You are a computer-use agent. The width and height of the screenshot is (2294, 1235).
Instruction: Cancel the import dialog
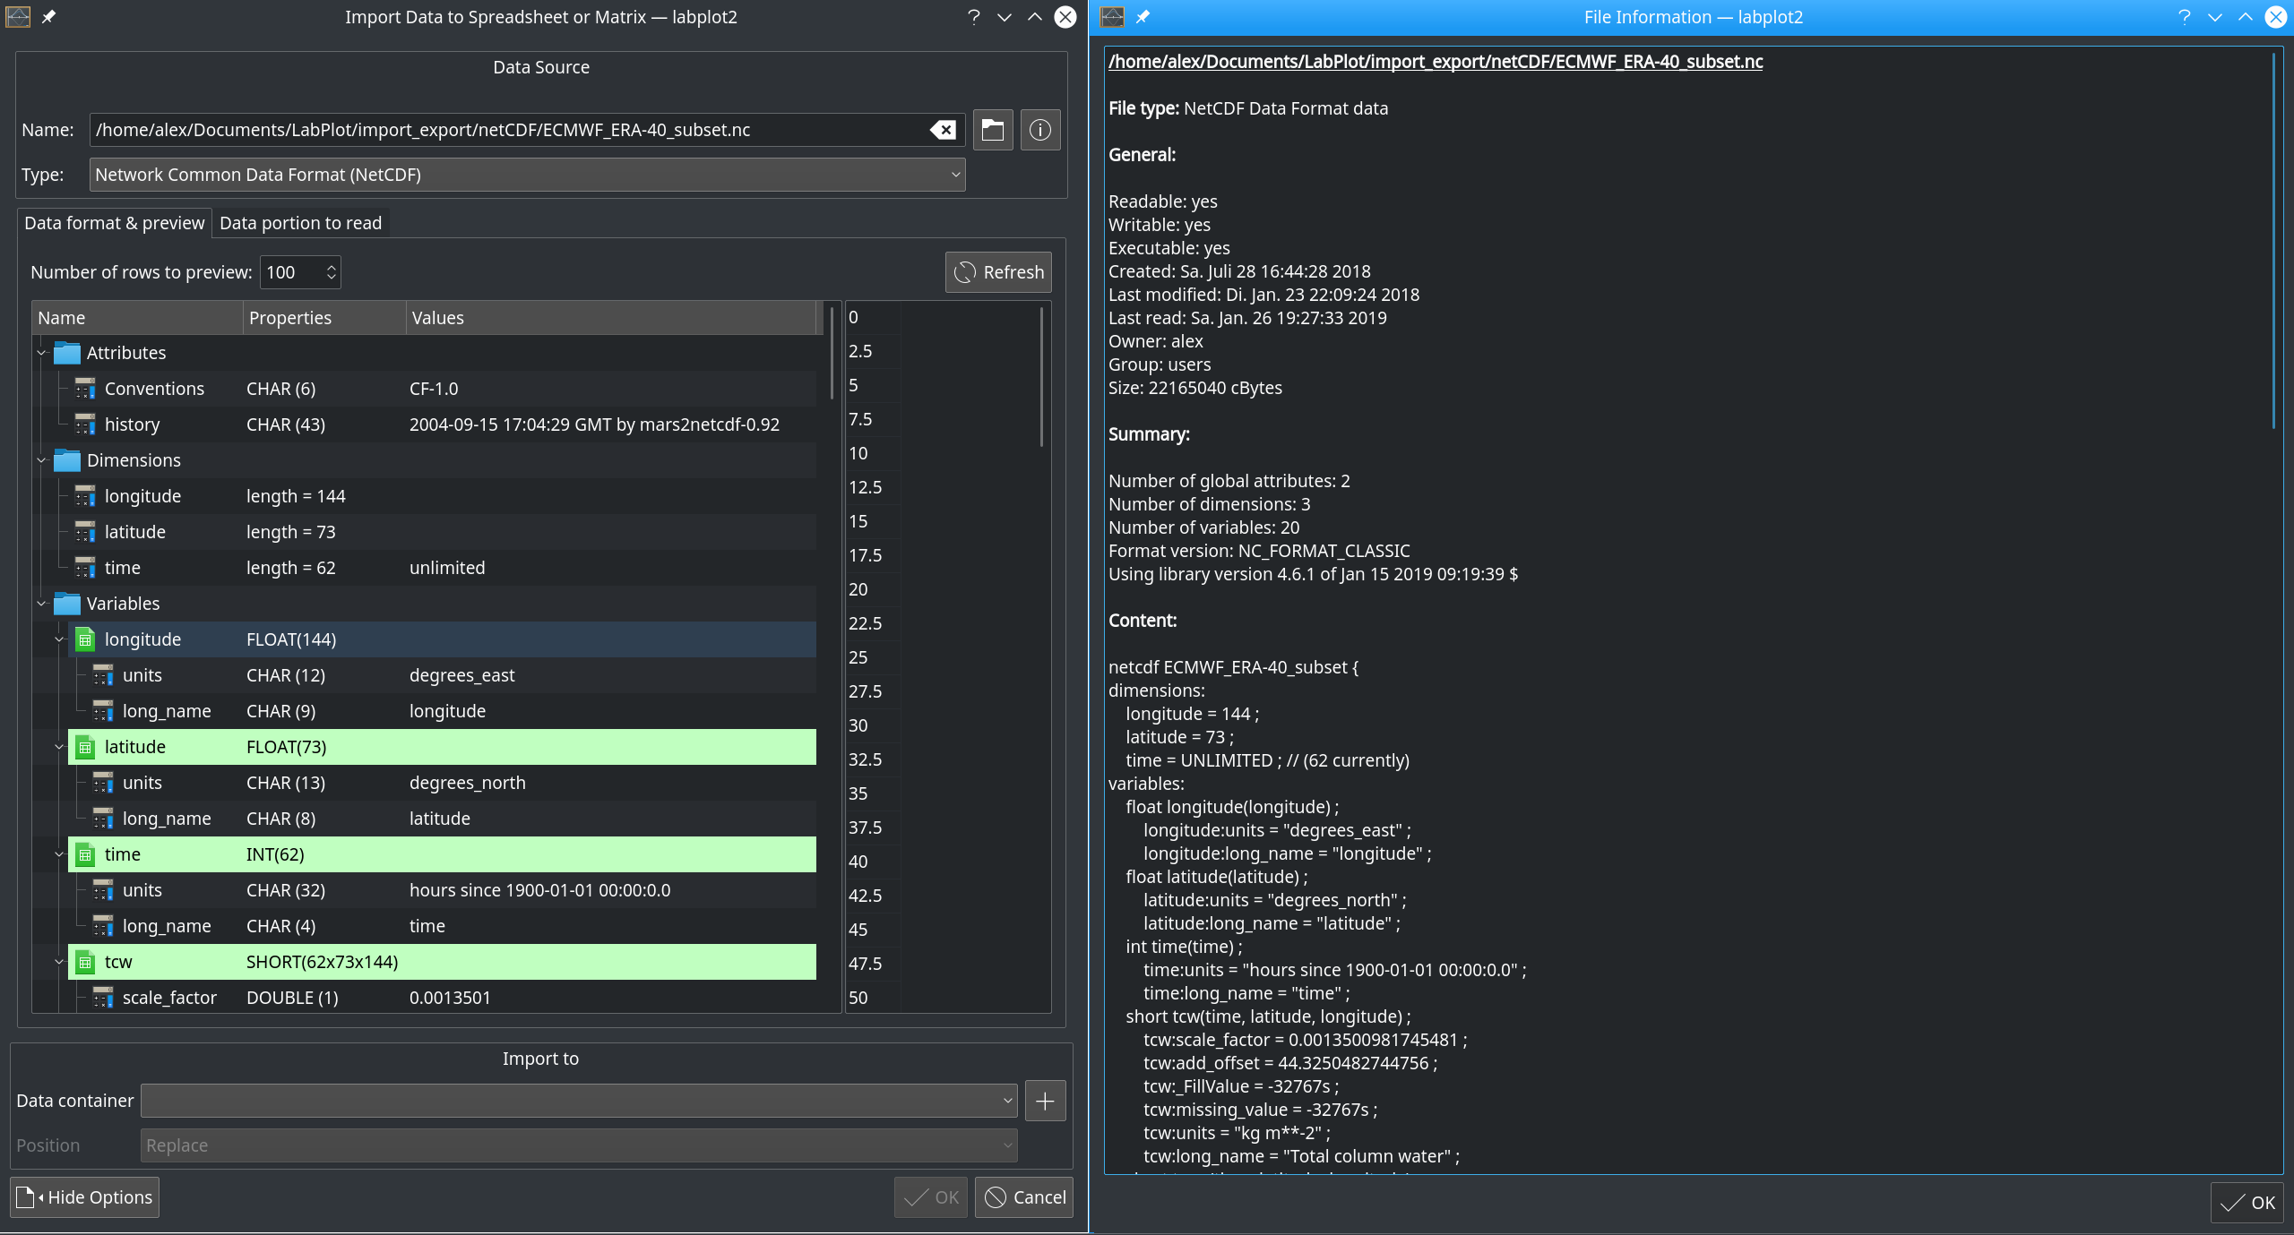pyautogui.click(x=1023, y=1196)
